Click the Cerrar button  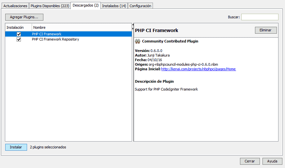tap(250, 161)
